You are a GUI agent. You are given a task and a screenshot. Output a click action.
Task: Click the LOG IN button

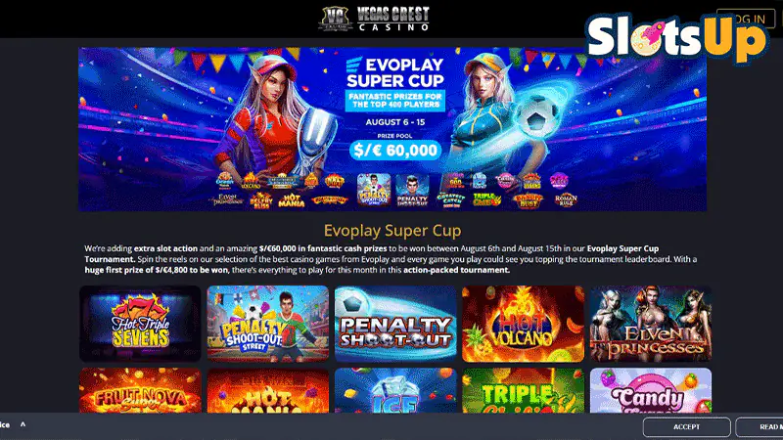pos(746,19)
